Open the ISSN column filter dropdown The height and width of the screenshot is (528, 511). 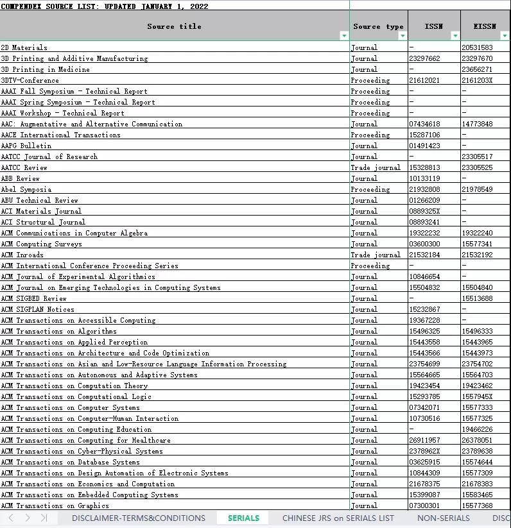(455, 36)
